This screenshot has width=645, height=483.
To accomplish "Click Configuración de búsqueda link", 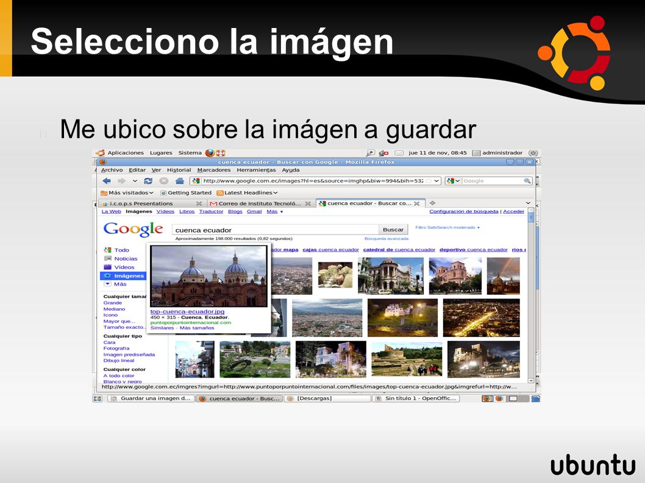I will (x=463, y=212).
